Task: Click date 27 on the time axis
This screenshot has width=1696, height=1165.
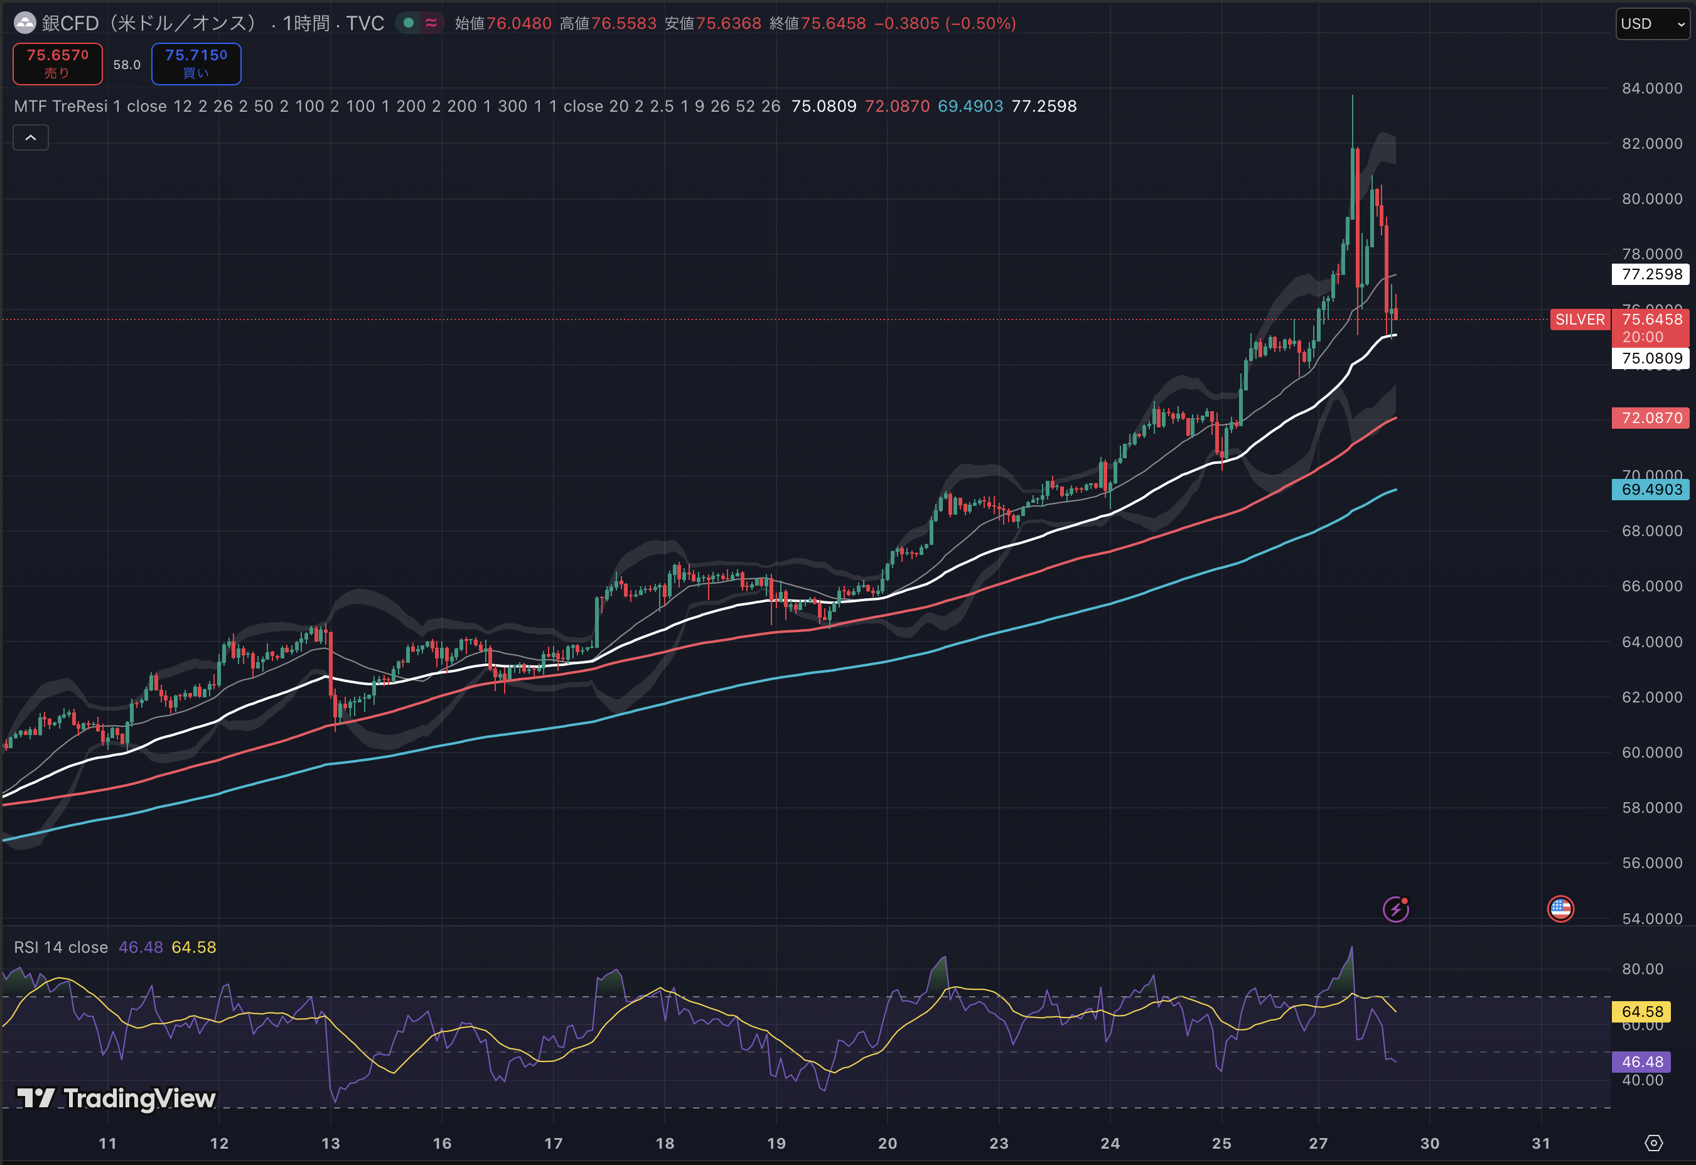Action: 1318,1143
